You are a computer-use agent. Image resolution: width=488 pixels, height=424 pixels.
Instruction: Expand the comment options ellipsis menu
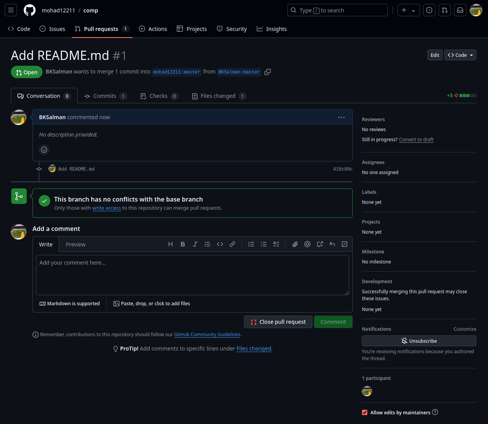click(341, 117)
